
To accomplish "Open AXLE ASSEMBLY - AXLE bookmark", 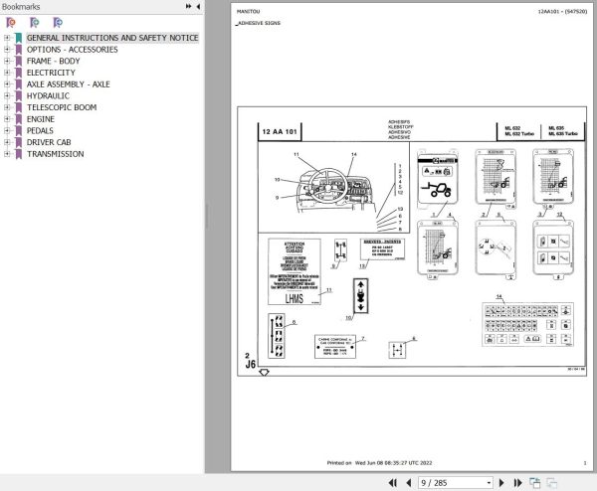I will tap(68, 84).
